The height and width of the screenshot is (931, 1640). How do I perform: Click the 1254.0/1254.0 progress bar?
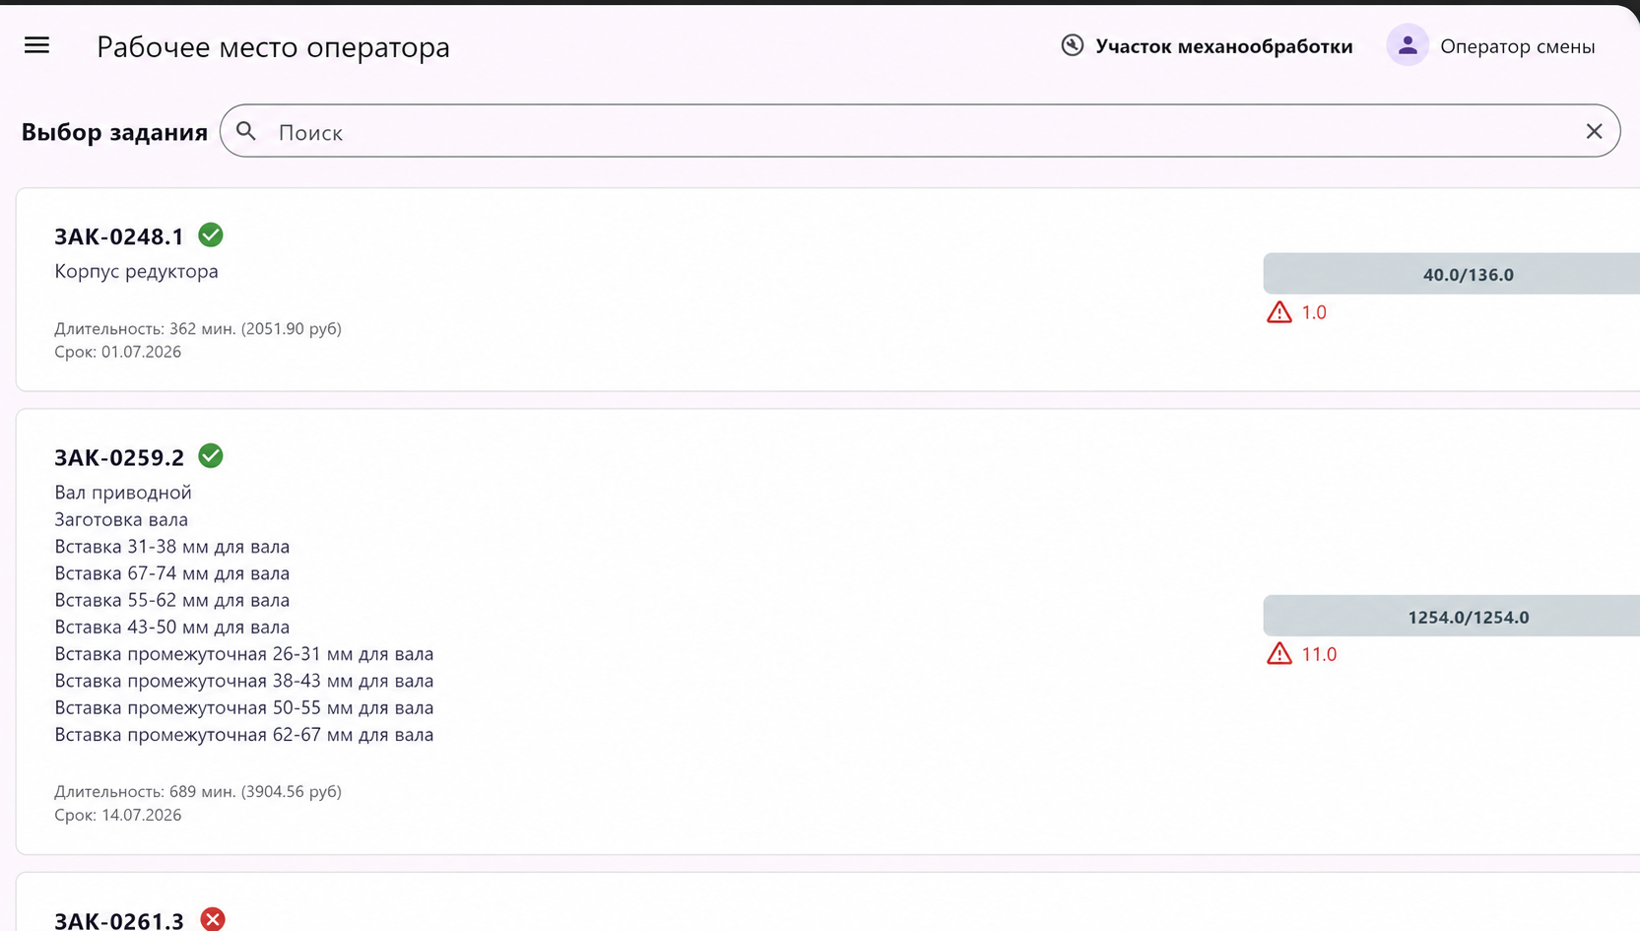pyautogui.click(x=1452, y=616)
